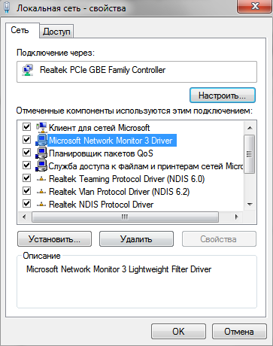Image resolution: width=273 pixels, height=346 pixels.
Task: Select the Realtek NDIS Protocol Driver icon
Action: click(41, 205)
